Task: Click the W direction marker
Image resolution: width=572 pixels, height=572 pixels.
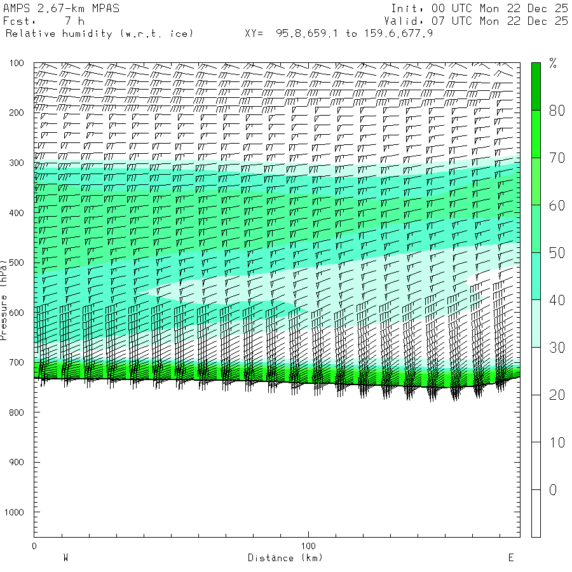Action: coord(65,558)
